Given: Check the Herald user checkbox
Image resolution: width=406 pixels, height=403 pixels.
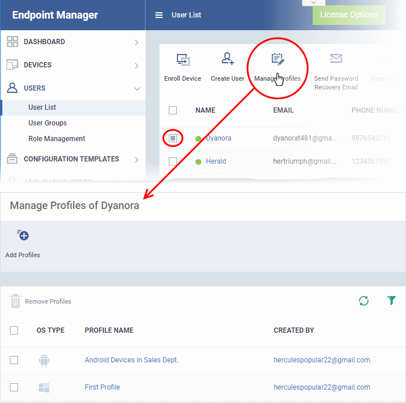Looking at the screenshot, I should [173, 161].
